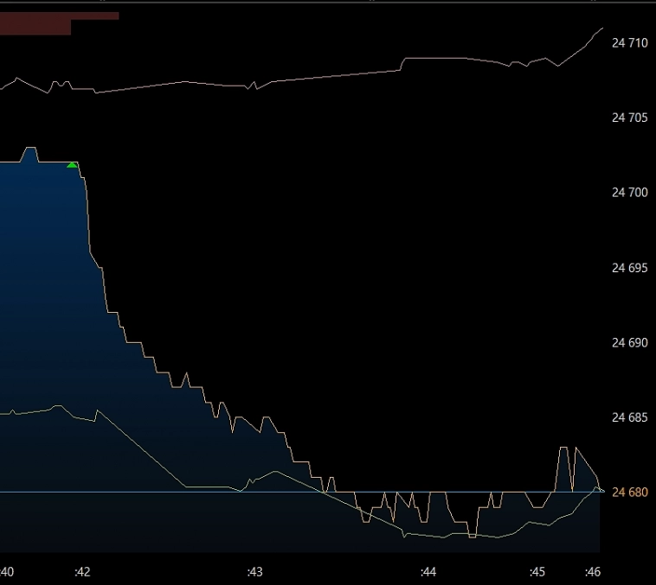Viewport: 656px width, 585px height.
Task: Click the shorter dark red bar below it
Action: (x=35, y=28)
